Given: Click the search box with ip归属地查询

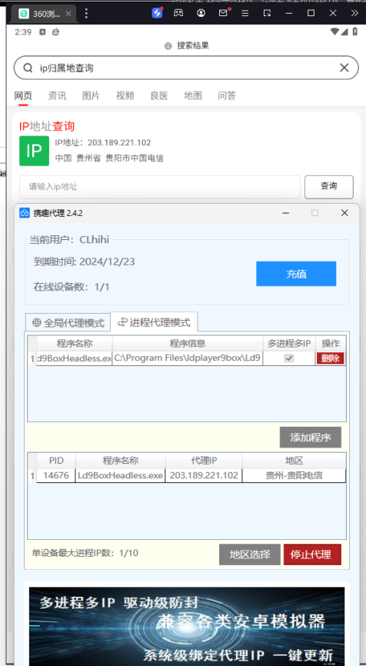Looking at the screenshot, I should click(x=186, y=68).
